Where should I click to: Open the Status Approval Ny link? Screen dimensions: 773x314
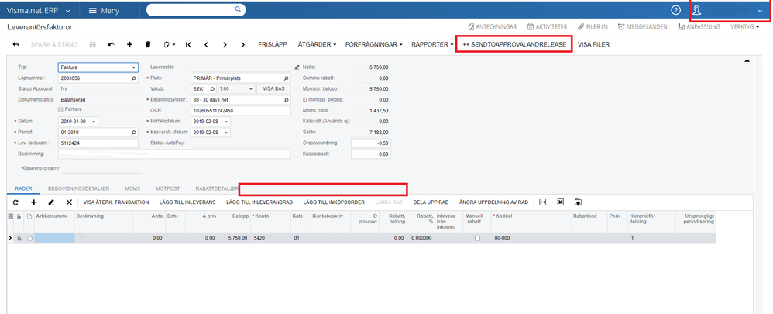[x=64, y=89]
